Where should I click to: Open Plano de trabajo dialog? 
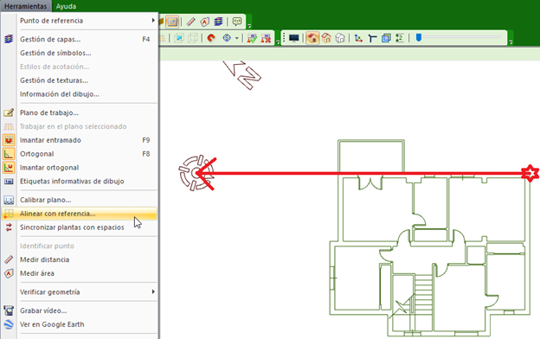80,113
